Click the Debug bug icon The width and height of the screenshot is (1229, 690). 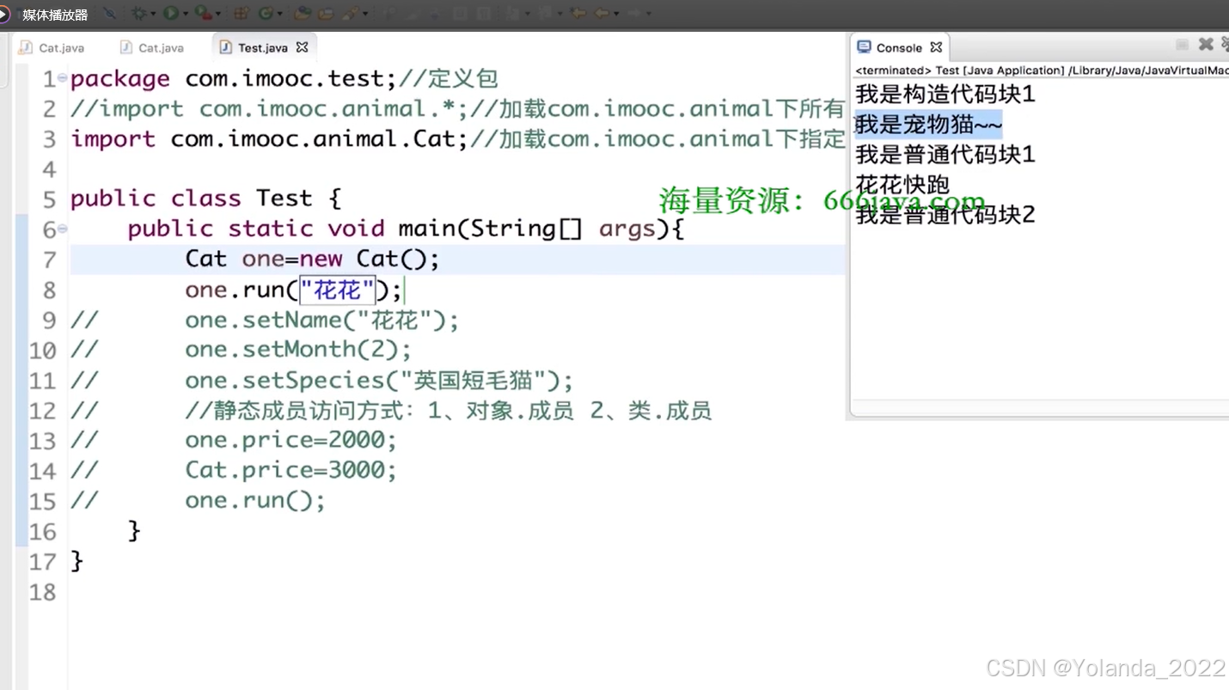point(139,14)
